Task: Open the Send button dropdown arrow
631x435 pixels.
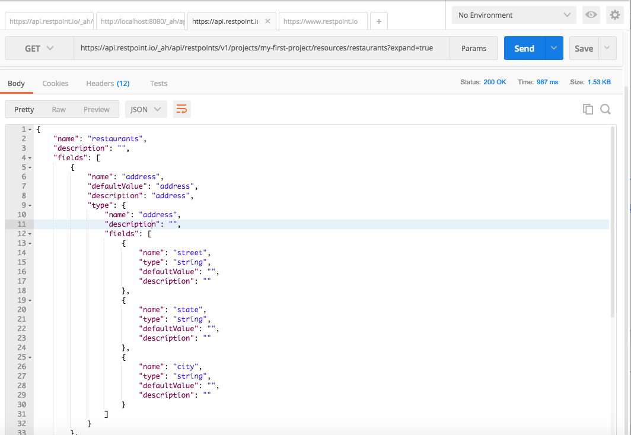Action: pyautogui.click(x=554, y=48)
